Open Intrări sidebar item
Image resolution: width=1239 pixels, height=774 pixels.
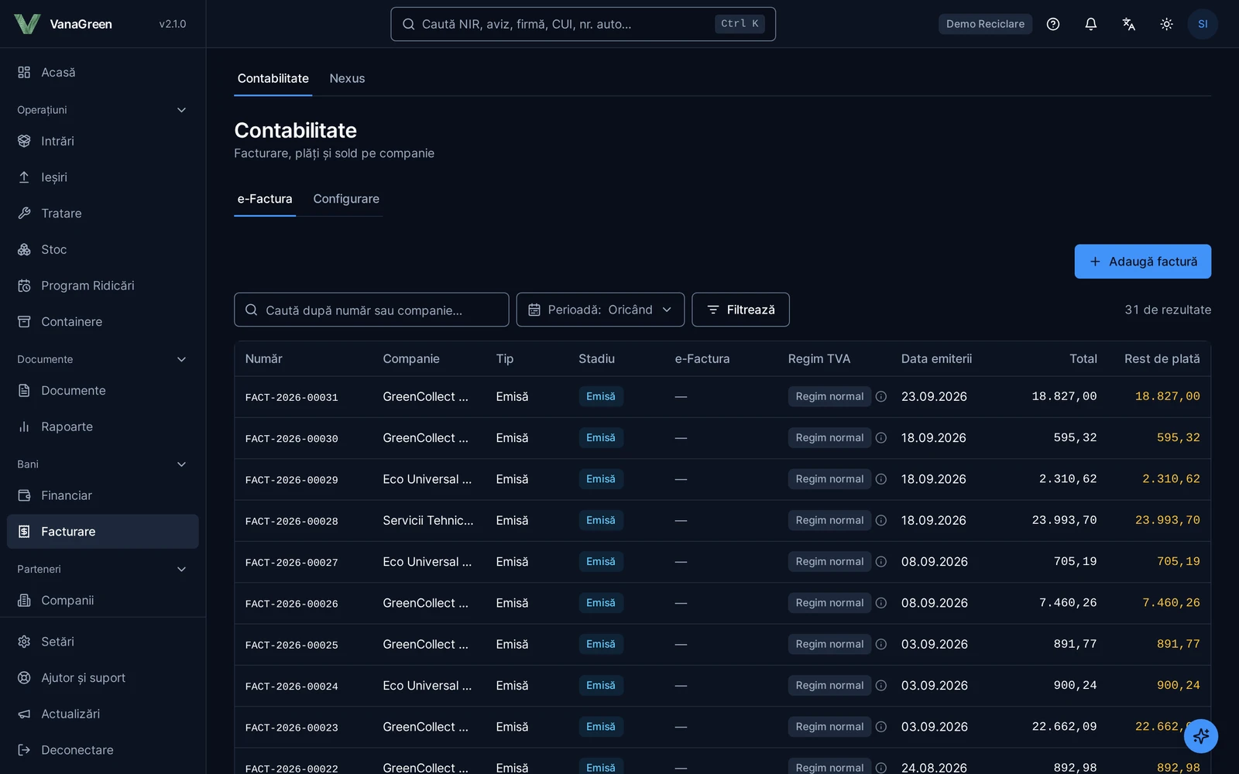click(103, 141)
